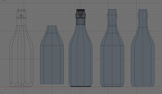Click the black screw cap on the middle bottle

tap(80, 13)
